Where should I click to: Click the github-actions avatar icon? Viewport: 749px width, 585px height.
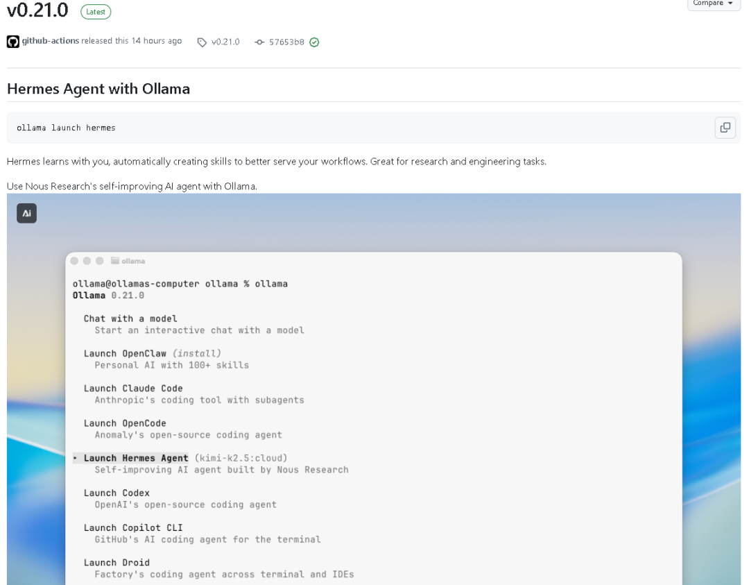point(13,42)
